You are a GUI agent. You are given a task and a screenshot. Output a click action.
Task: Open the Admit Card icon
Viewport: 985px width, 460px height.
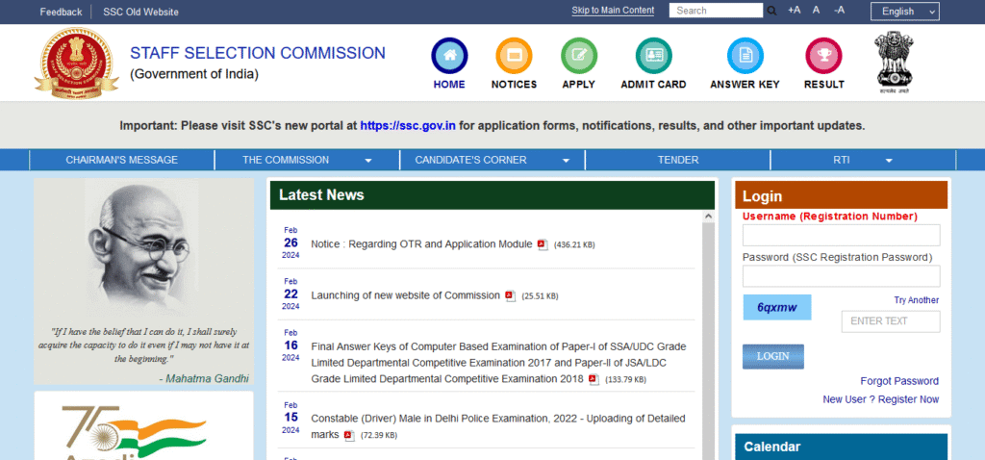653,56
